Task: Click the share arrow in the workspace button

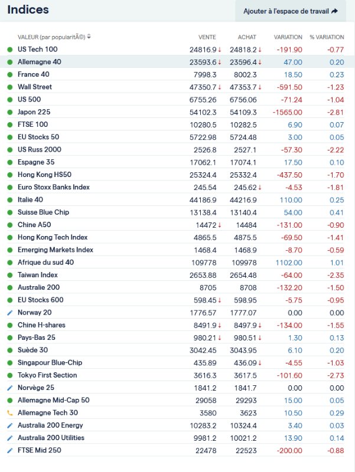Action: (335, 11)
